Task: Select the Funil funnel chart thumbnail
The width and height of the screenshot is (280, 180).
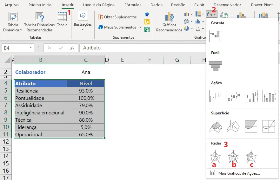Action: 216,66
